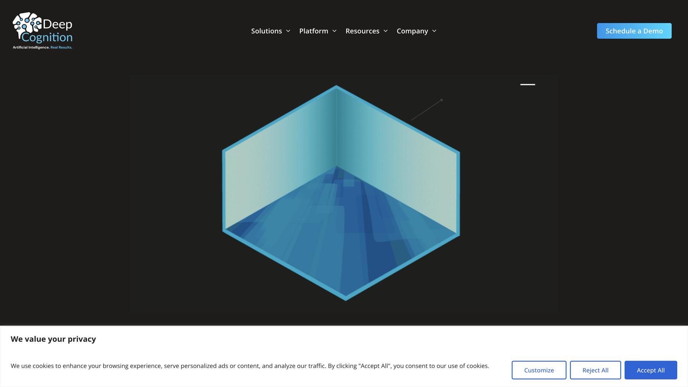Click the Company chevron icon
688x387 pixels.
(x=435, y=31)
